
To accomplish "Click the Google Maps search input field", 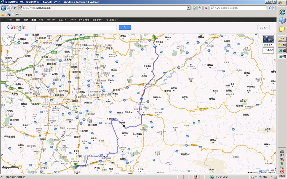I will point(76,27).
